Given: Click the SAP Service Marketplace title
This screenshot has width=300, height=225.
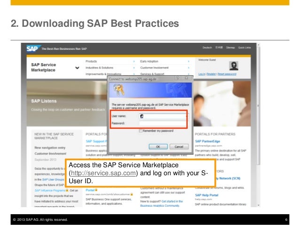Looking at the screenshot, I should [43, 67].
